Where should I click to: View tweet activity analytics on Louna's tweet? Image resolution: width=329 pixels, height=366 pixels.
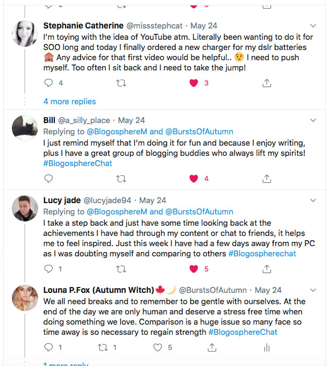(266, 348)
